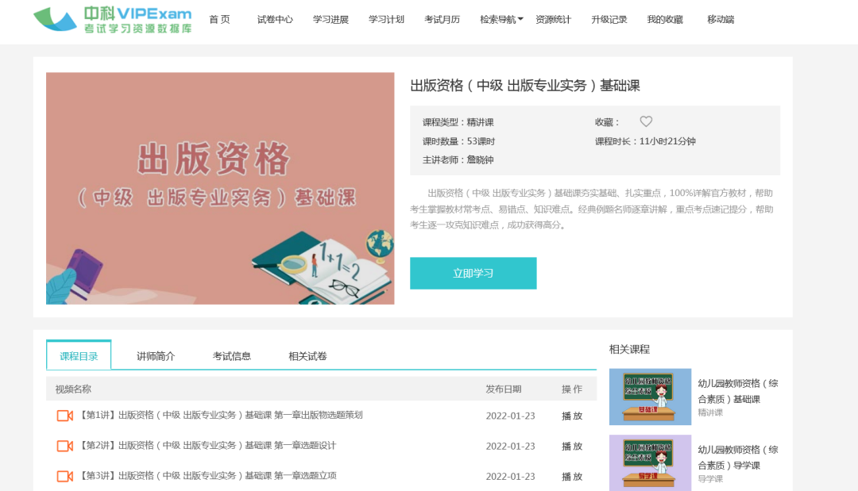The image size is (858, 491).
Task: Click 播放 for the 第1讲 video
Action: pyautogui.click(x=572, y=416)
